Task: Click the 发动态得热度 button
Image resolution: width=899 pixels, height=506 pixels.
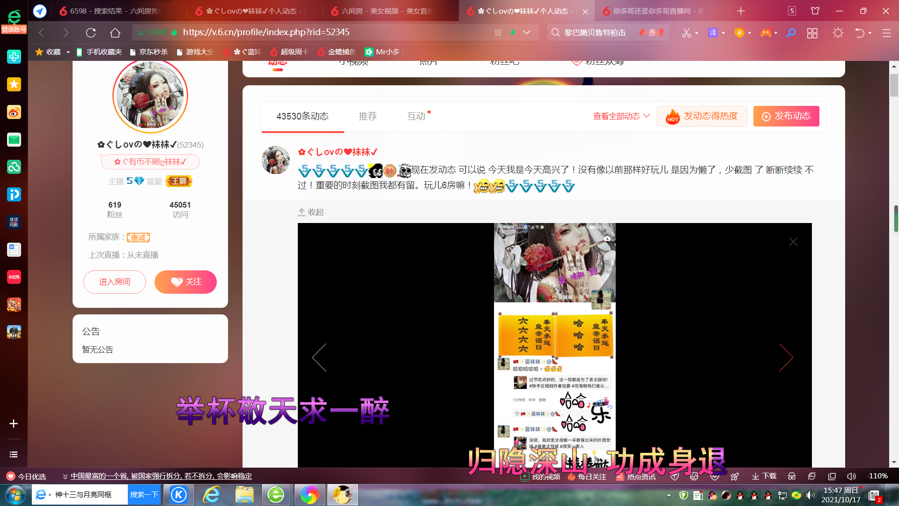Action: point(702,116)
